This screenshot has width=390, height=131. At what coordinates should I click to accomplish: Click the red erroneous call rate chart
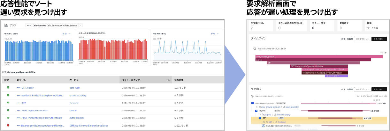113,50
